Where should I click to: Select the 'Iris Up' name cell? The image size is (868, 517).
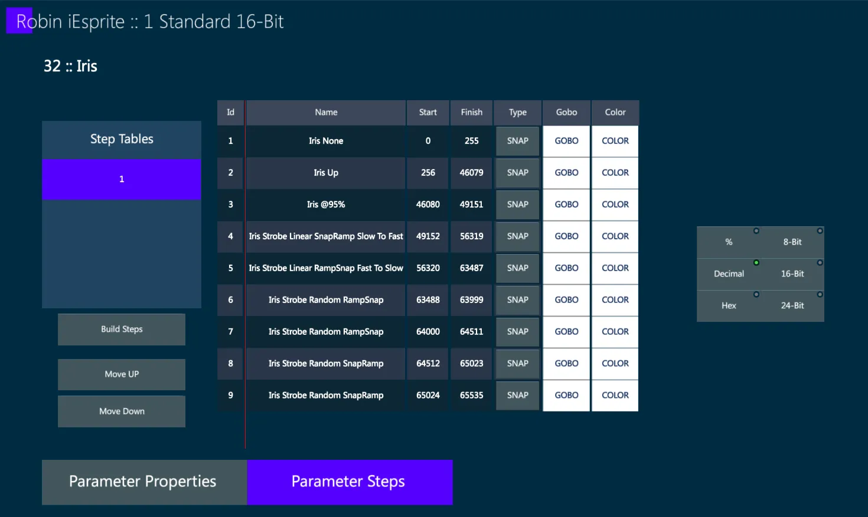pyautogui.click(x=326, y=173)
